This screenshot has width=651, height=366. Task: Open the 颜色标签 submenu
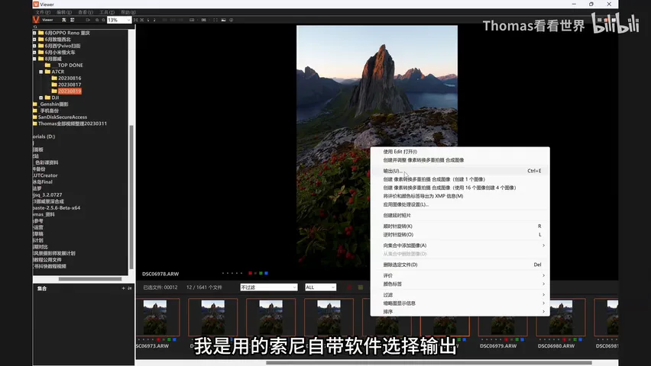pyautogui.click(x=460, y=284)
